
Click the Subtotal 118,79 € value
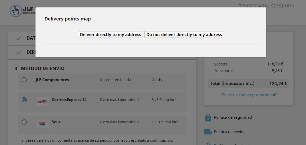[275, 64]
